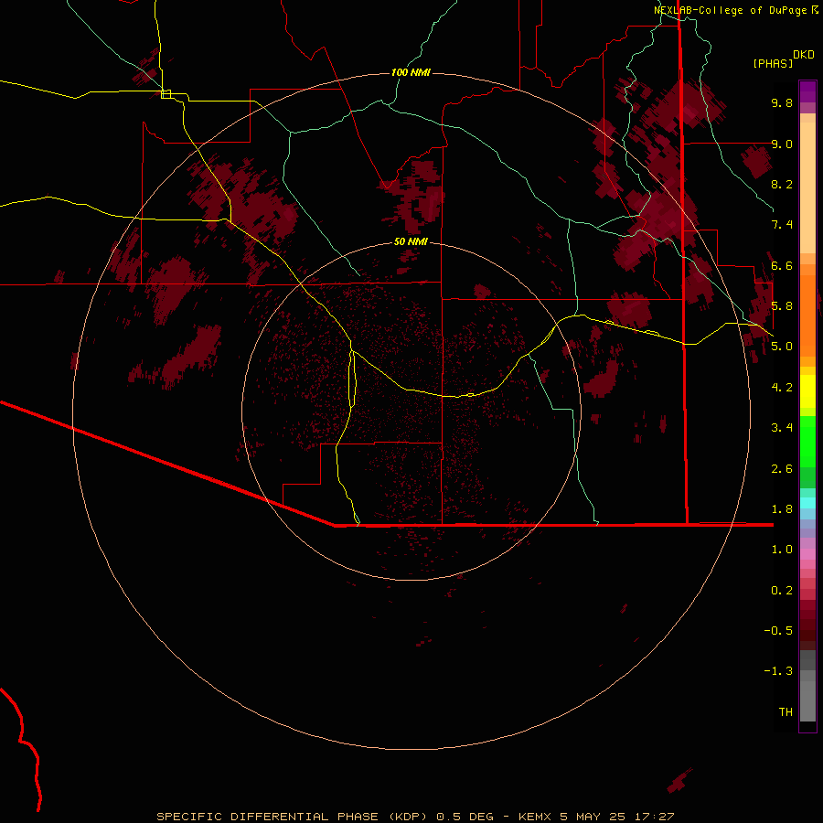Click the 1.8 scale value label

coord(782,509)
